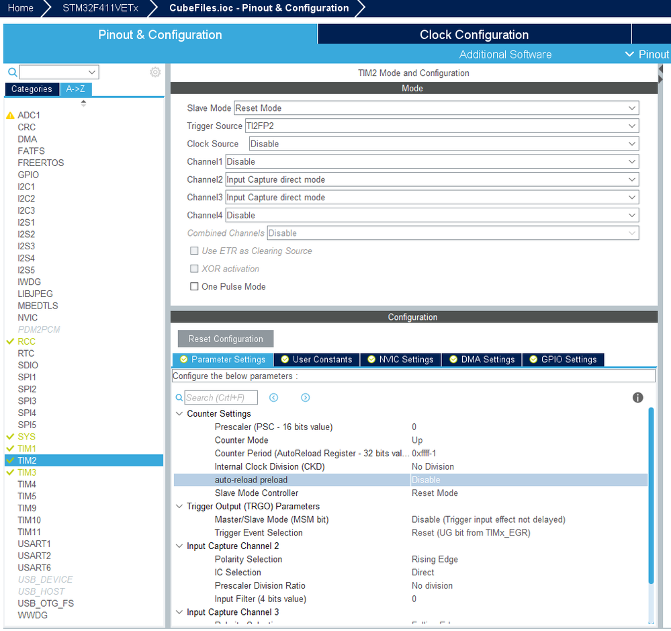Select the Pinout & Configuration tab
This screenshot has height=631, width=671.
[160, 34]
